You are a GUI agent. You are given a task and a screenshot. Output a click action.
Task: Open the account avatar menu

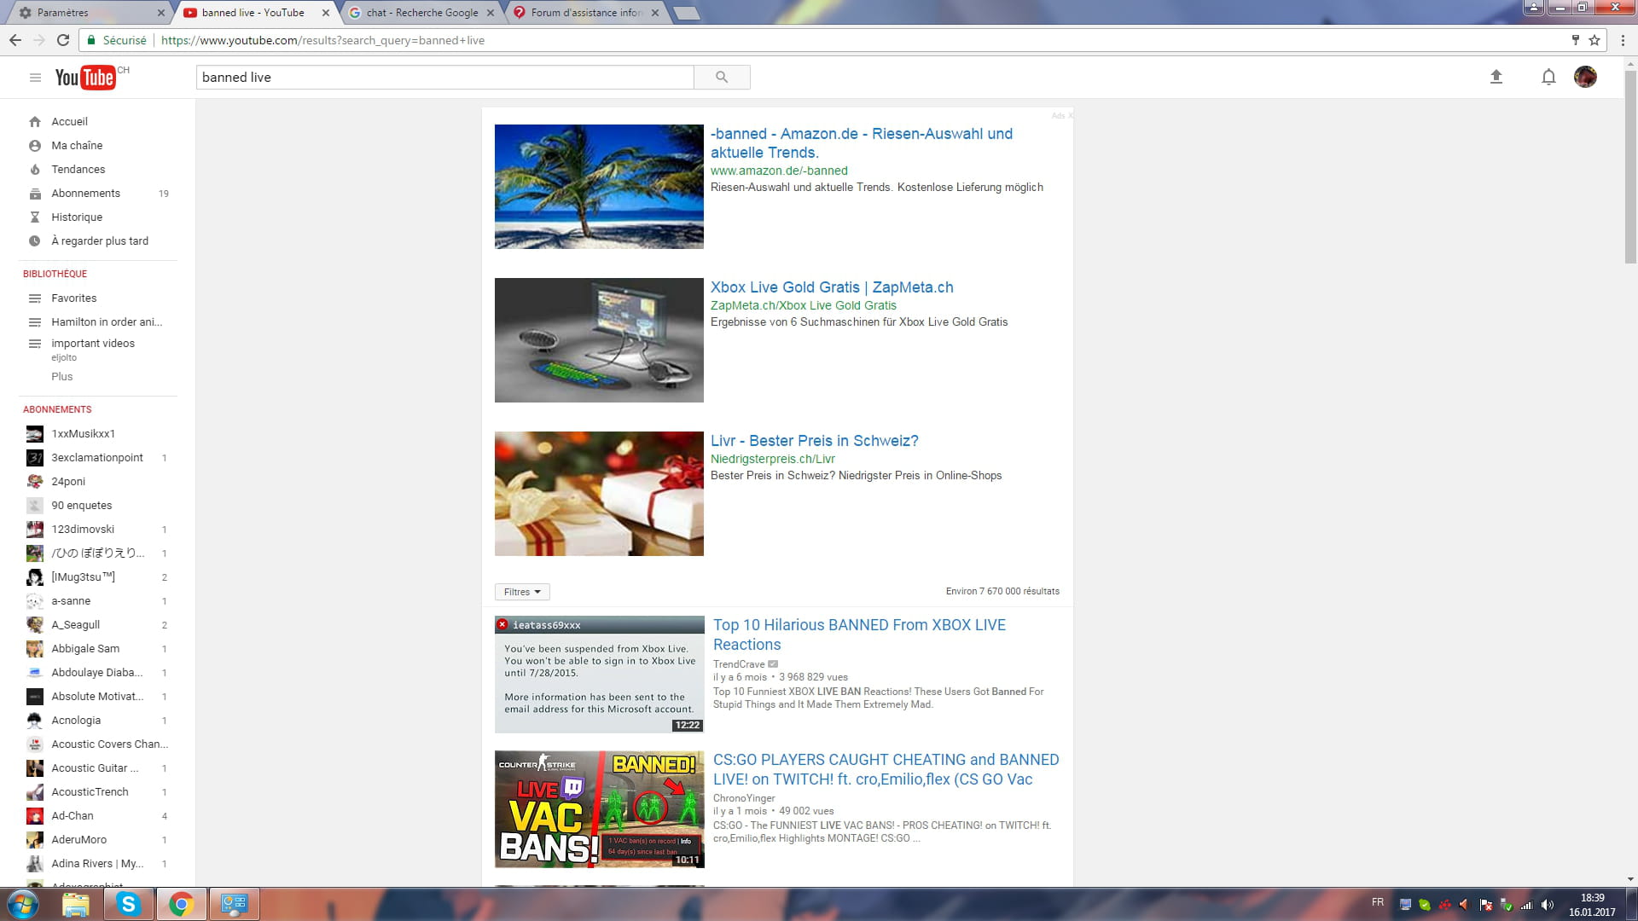(x=1585, y=77)
